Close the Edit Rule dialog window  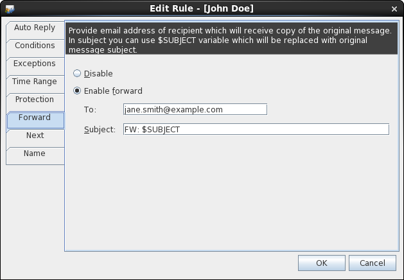(394, 9)
